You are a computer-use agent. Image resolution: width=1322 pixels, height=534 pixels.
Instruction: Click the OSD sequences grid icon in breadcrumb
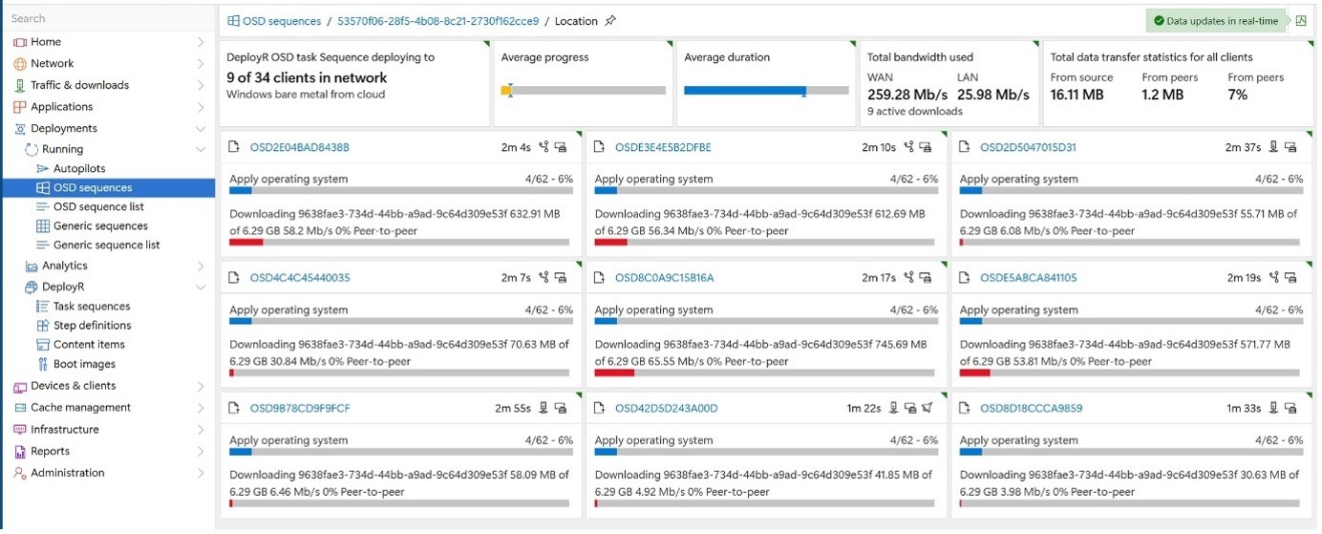(233, 20)
